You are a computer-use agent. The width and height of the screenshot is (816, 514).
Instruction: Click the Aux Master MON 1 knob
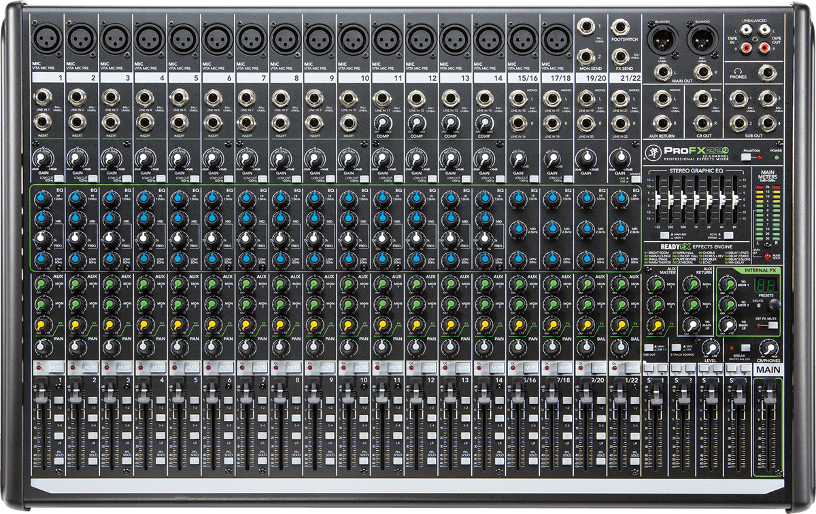(656, 284)
